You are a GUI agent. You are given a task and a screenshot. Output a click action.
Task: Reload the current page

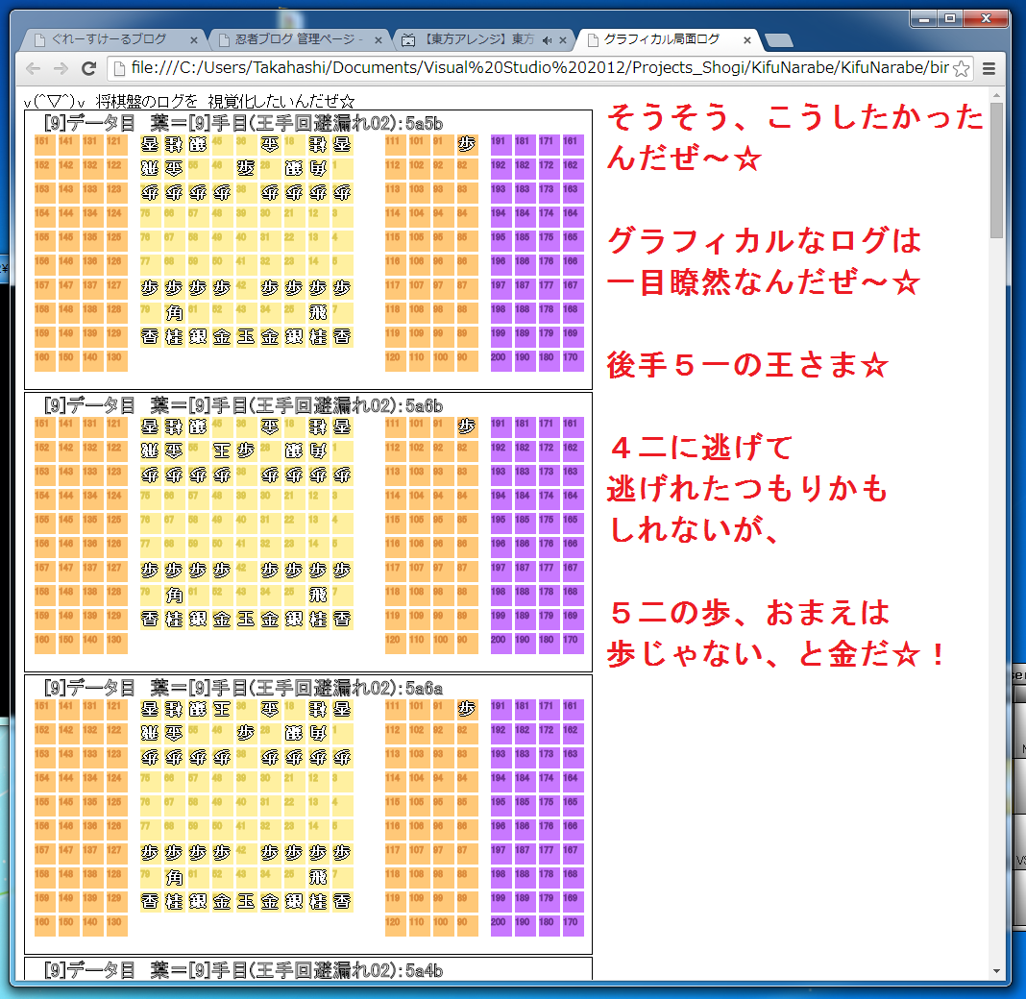tap(89, 68)
